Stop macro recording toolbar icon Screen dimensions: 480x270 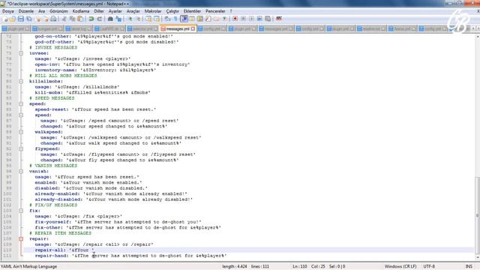(243, 19)
